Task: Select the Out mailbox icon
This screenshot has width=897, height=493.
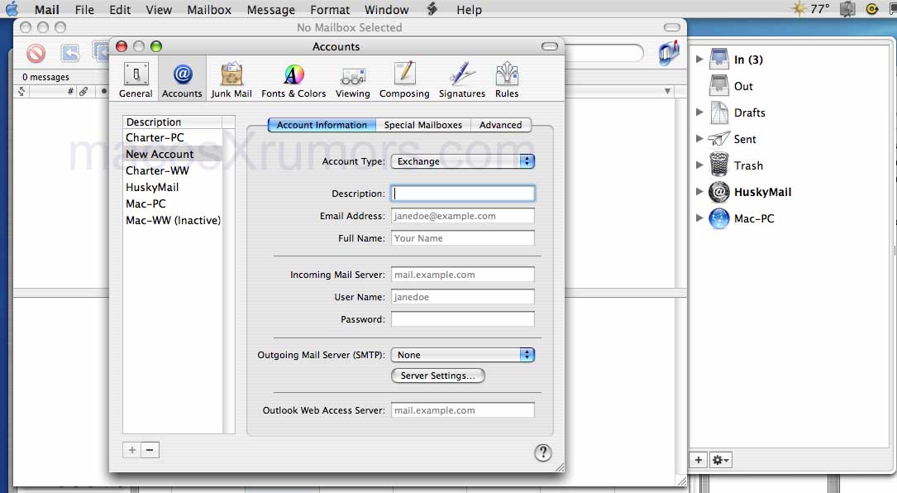Action: (x=719, y=86)
